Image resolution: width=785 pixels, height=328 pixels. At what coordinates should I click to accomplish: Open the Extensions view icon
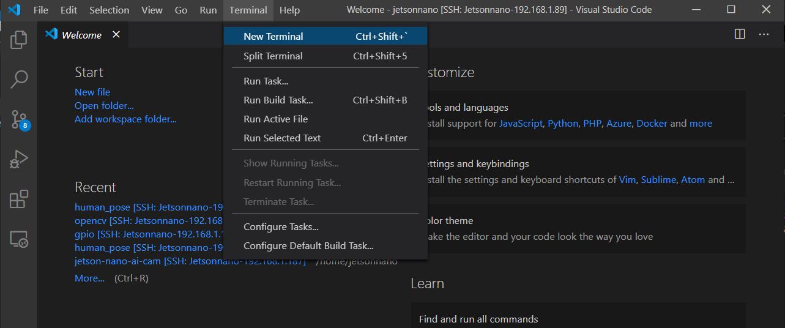tap(18, 199)
